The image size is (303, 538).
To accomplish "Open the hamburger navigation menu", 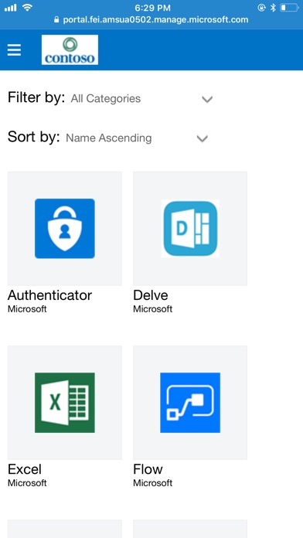I will coord(14,50).
